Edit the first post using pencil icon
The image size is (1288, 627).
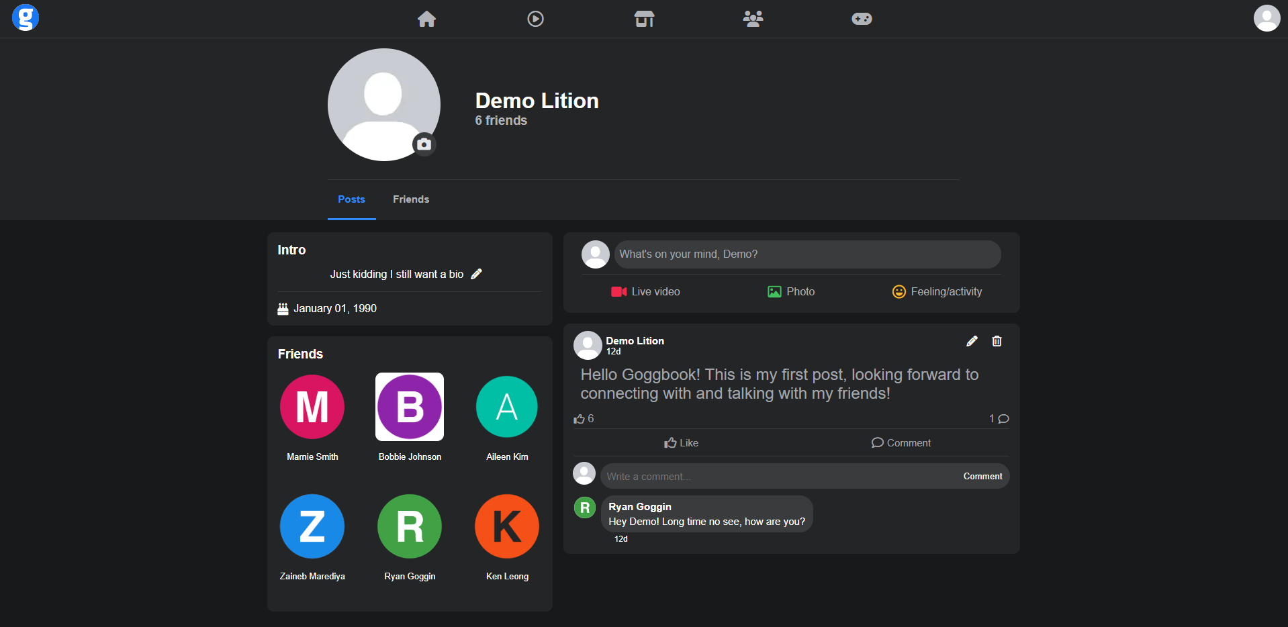972,341
